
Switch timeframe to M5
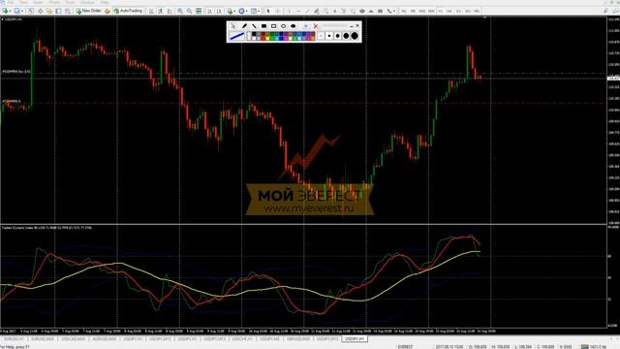pos(413,11)
